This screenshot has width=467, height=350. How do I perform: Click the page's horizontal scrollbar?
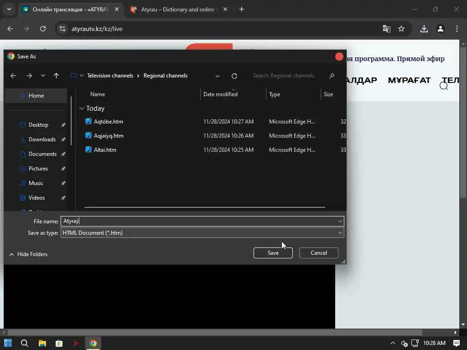tap(215, 332)
